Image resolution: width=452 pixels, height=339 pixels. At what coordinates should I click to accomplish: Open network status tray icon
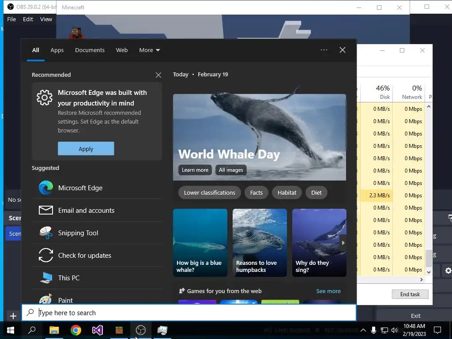(384, 330)
